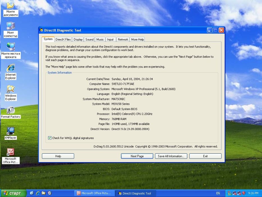Screen dimensions: 262x197
Task: Launch Internet Explorer from quick launch bar
Action: [38, 193]
